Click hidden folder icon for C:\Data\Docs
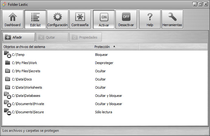The width and height of the screenshot is (210, 136). coord(8,79)
